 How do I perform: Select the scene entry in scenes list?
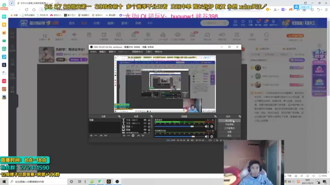(x=105, y=120)
